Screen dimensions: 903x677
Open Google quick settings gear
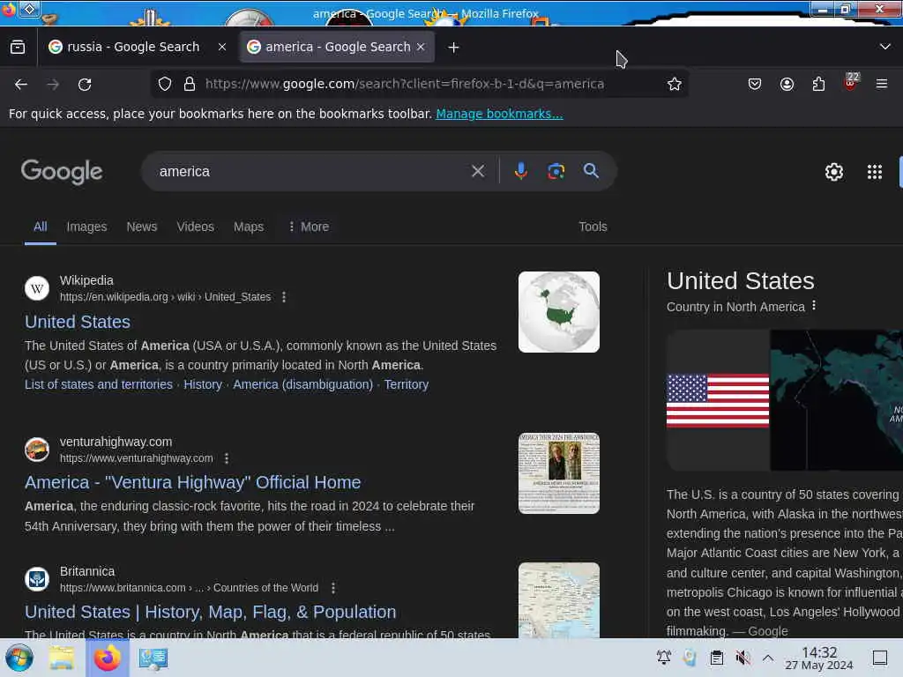[834, 172]
